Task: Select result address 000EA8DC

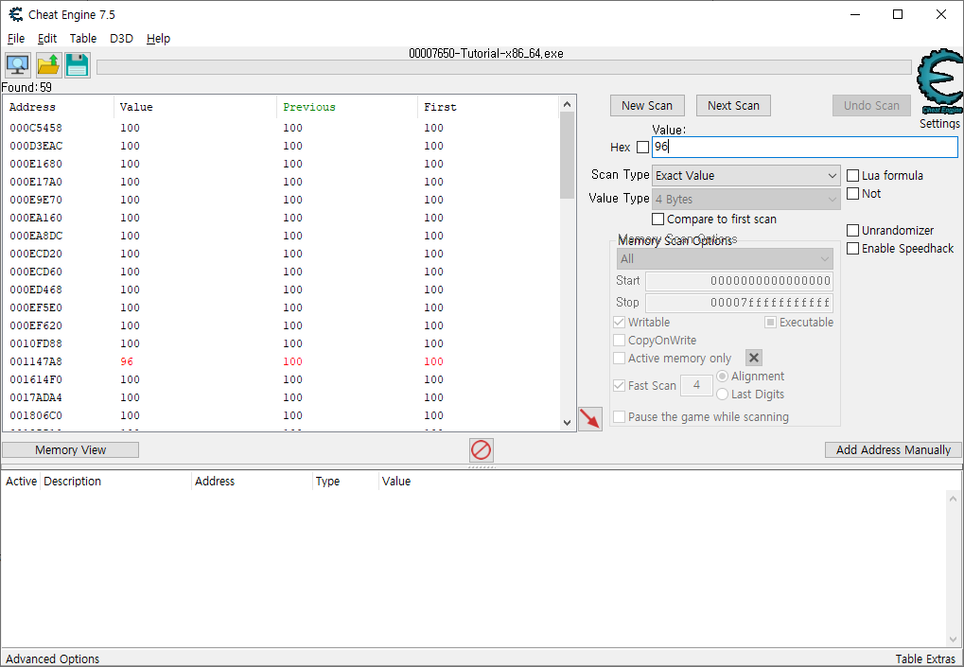Action: [281, 236]
